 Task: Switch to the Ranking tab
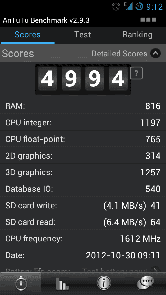(138, 35)
